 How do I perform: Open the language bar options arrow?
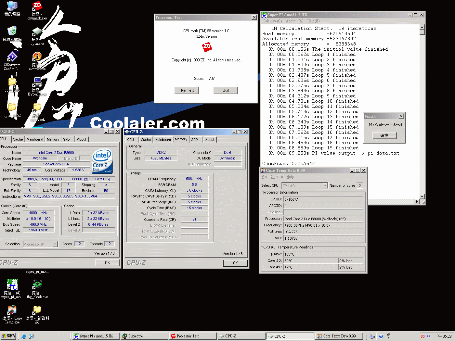(x=388, y=338)
